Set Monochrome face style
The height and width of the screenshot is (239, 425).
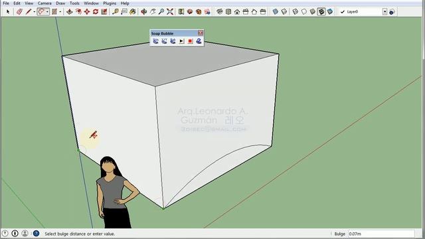pyautogui.click(x=330, y=12)
